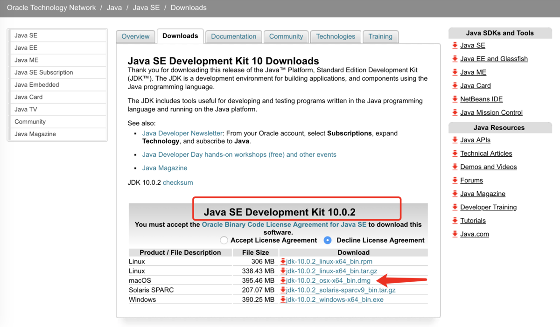Click the arrow icon beside Java ME in SDKs

[455, 72]
